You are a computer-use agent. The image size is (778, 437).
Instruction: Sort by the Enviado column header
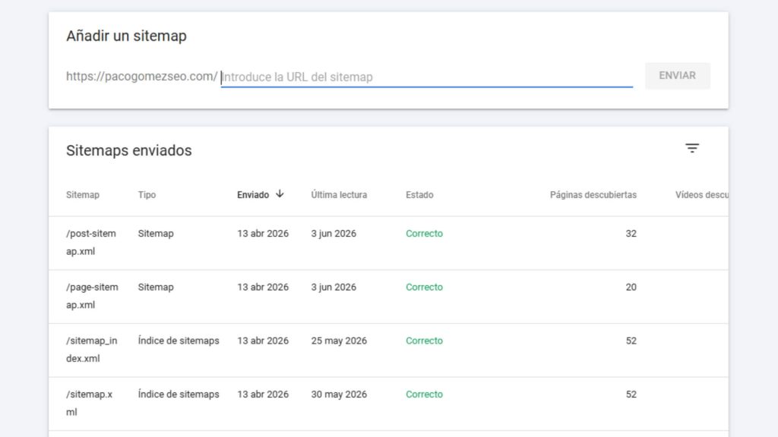(252, 195)
